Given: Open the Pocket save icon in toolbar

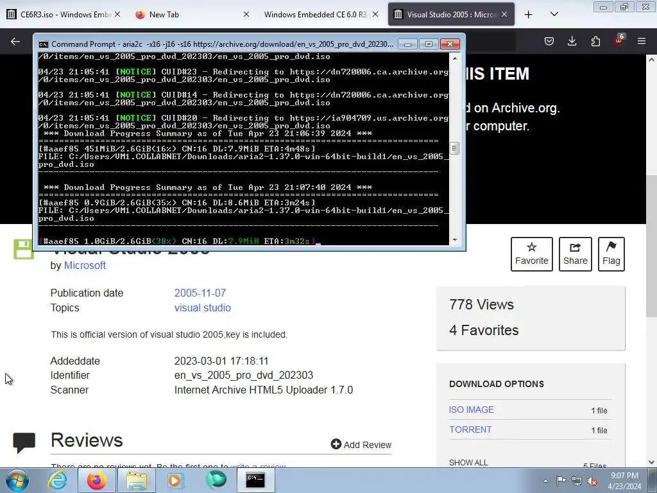Looking at the screenshot, I should click(x=549, y=41).
